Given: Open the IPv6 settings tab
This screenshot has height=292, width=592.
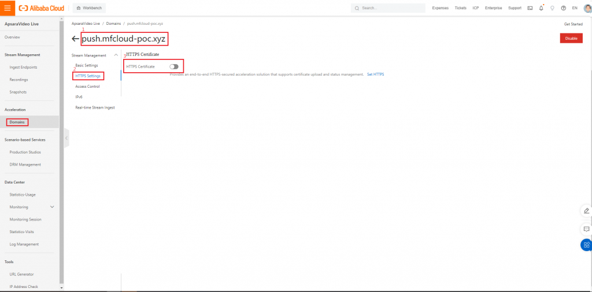Looking at the screenshot, I should 79,97.
